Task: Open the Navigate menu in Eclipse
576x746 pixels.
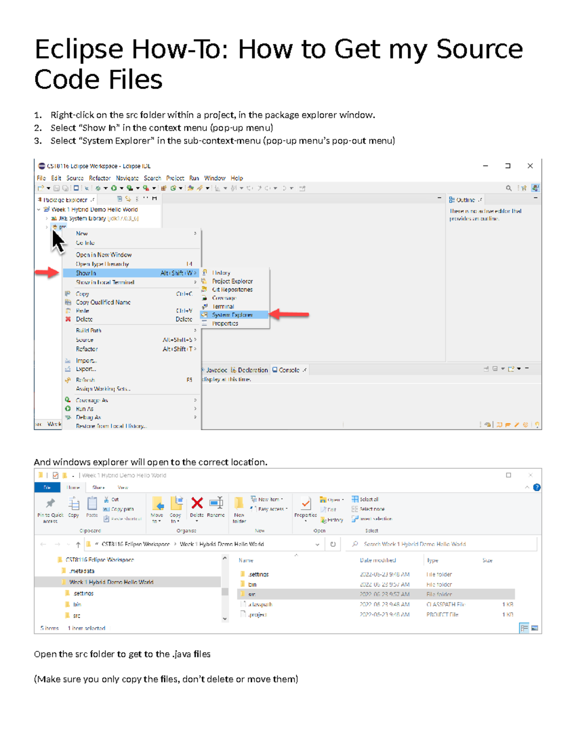Action: (127, 178)
